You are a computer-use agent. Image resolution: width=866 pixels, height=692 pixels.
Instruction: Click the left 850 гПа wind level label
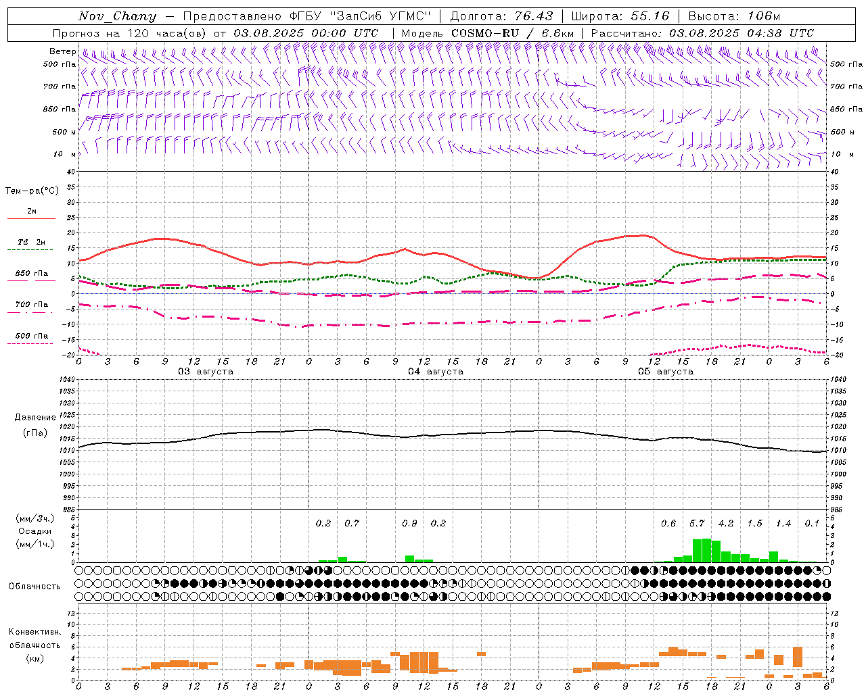tap(60, 109)
